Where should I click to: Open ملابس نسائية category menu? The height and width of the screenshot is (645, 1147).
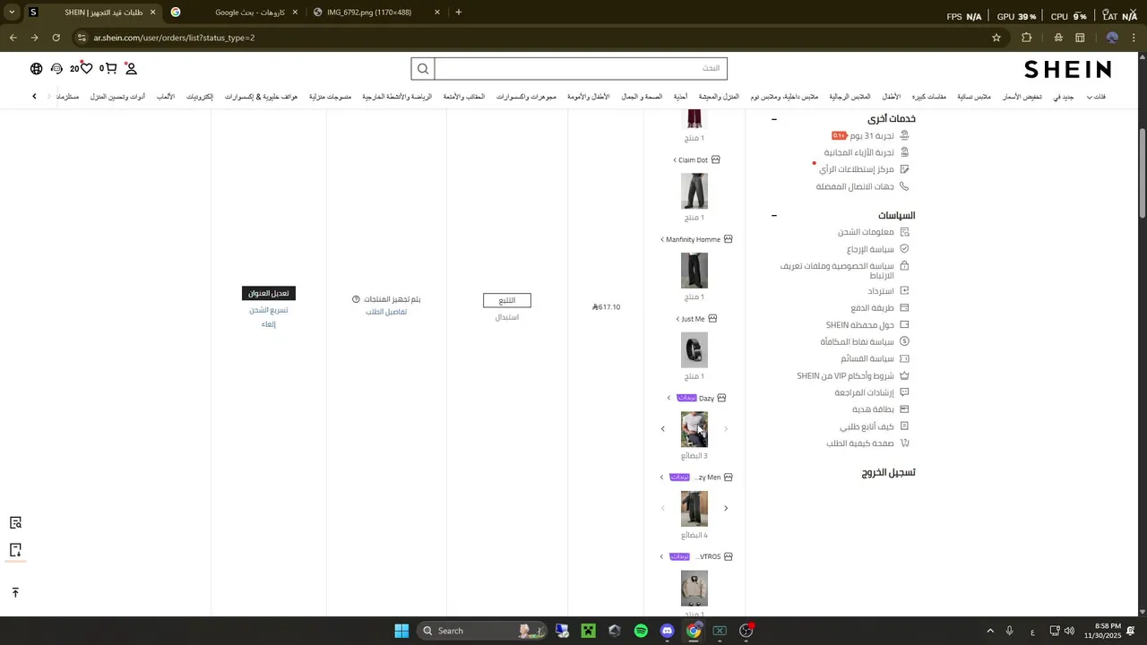(x=974, y=97)
